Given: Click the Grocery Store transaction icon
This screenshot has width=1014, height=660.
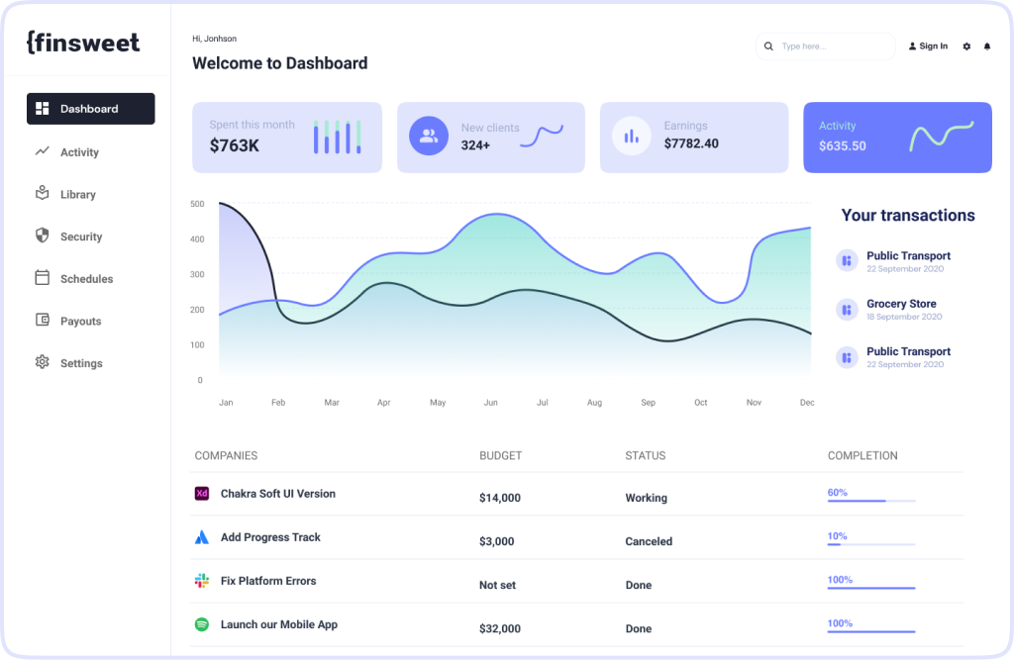Looking at the screenshot, I should tap(847, 309).
